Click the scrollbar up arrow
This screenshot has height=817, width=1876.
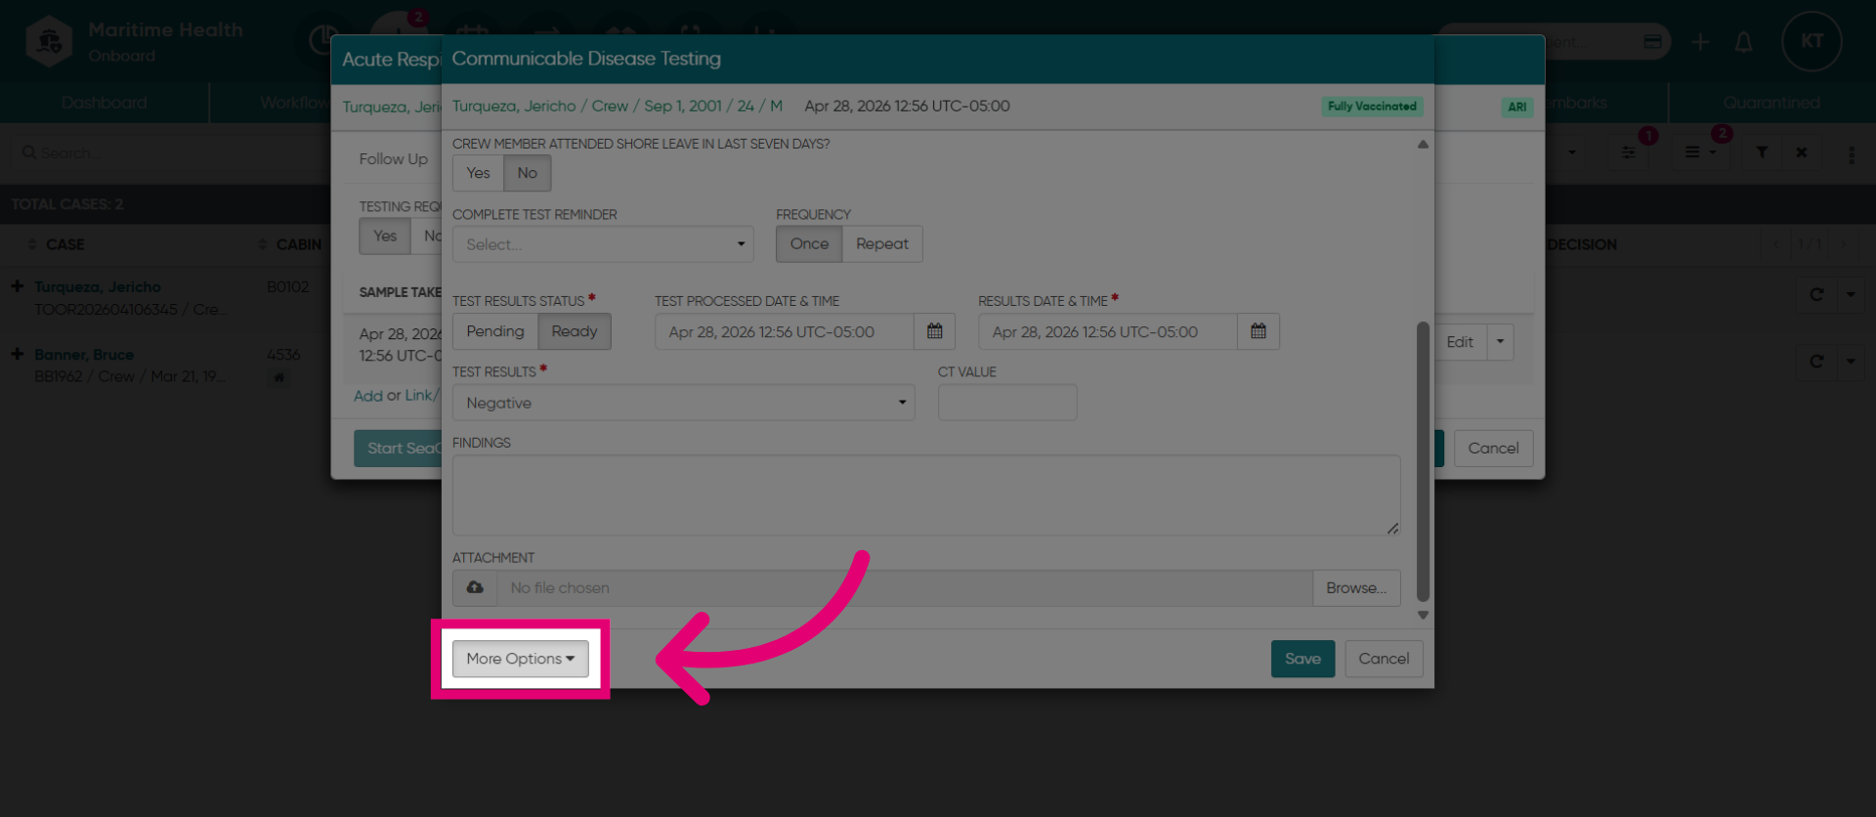click(1423, 144)
